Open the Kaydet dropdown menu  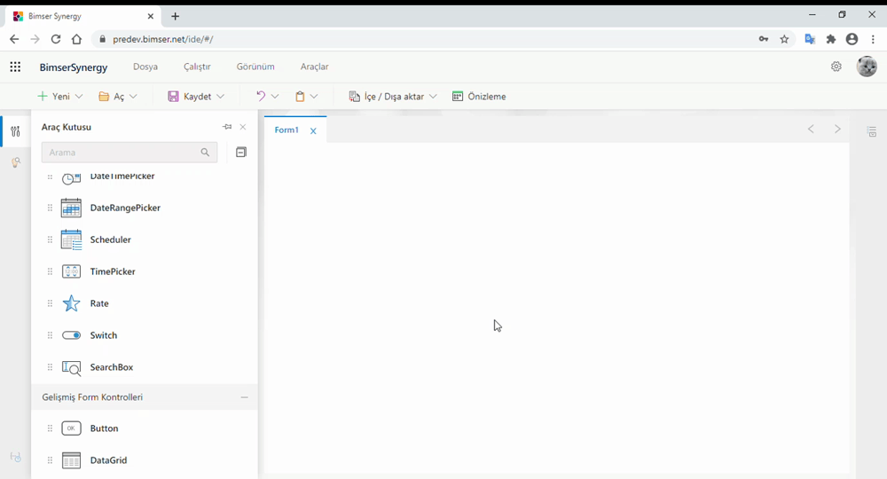pos(220,97)
